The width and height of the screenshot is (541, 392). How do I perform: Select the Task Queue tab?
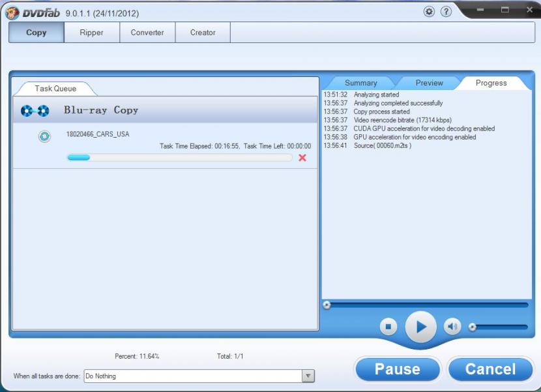tap(55, 89)
